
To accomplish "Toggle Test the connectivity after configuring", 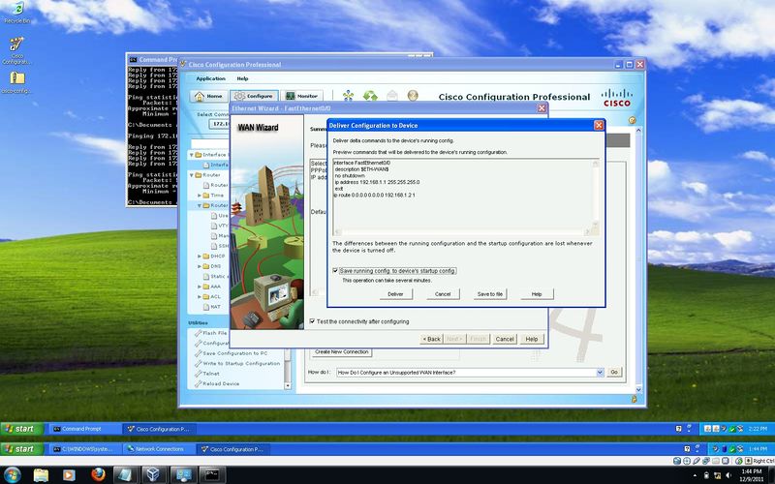I will tap(312, 321).
